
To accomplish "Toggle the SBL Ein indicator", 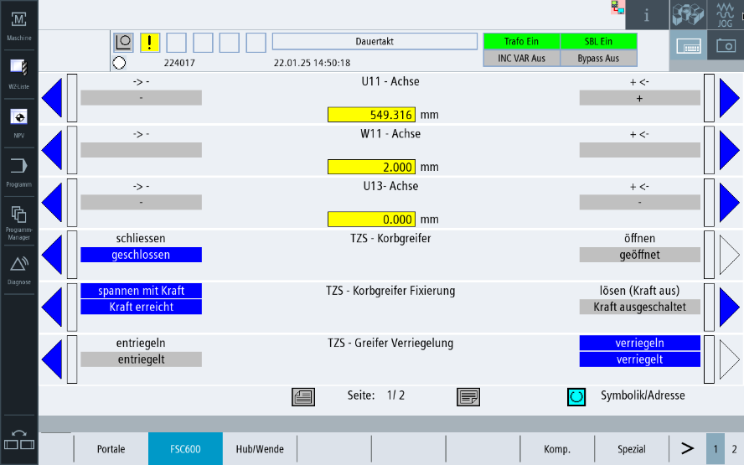I will [x=598, y=42].
